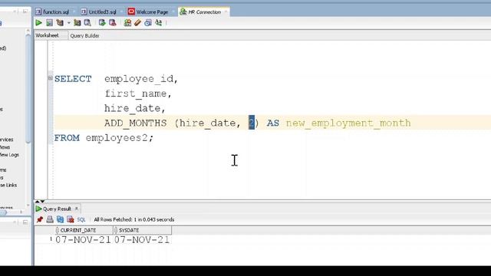
Task: Click the FROM keyword in the editor
Action: 67,138
